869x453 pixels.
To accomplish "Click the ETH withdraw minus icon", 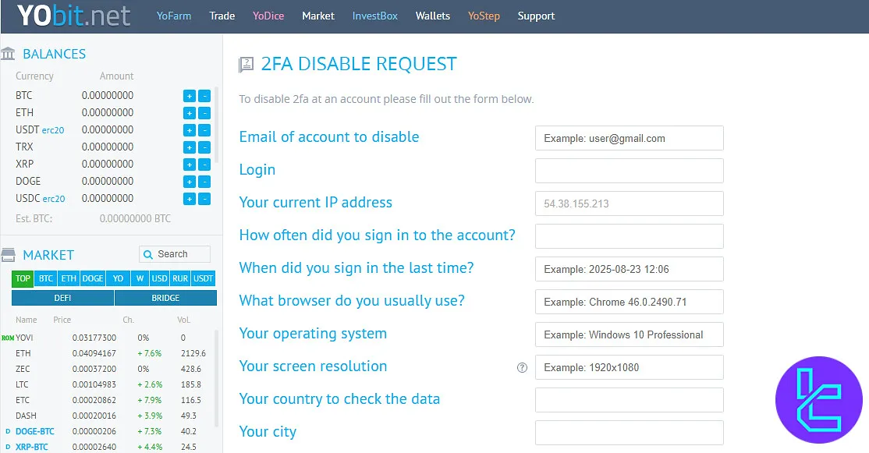I will tap(204, 113).
